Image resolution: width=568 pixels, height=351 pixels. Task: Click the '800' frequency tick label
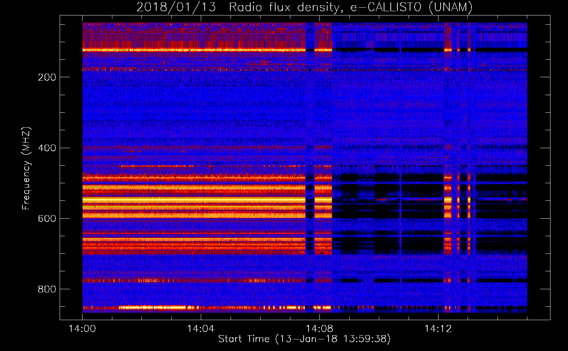pyautogui.click(x=47, y=289)
